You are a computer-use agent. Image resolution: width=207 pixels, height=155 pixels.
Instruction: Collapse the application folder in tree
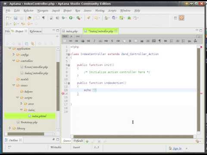[10, 48]
